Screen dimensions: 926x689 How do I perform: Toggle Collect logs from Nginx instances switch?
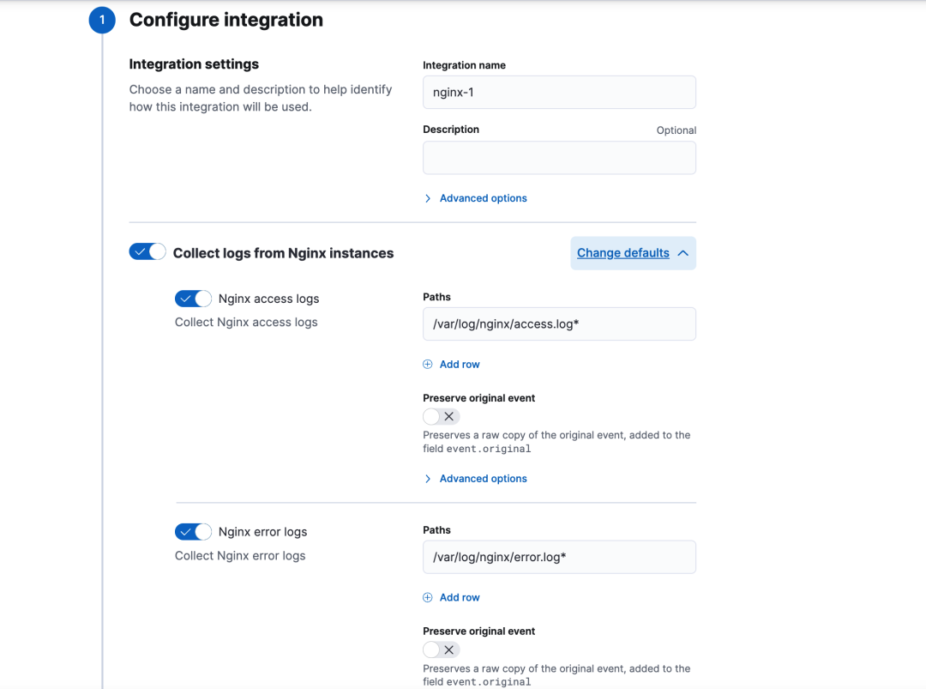[x=147, y=252]
